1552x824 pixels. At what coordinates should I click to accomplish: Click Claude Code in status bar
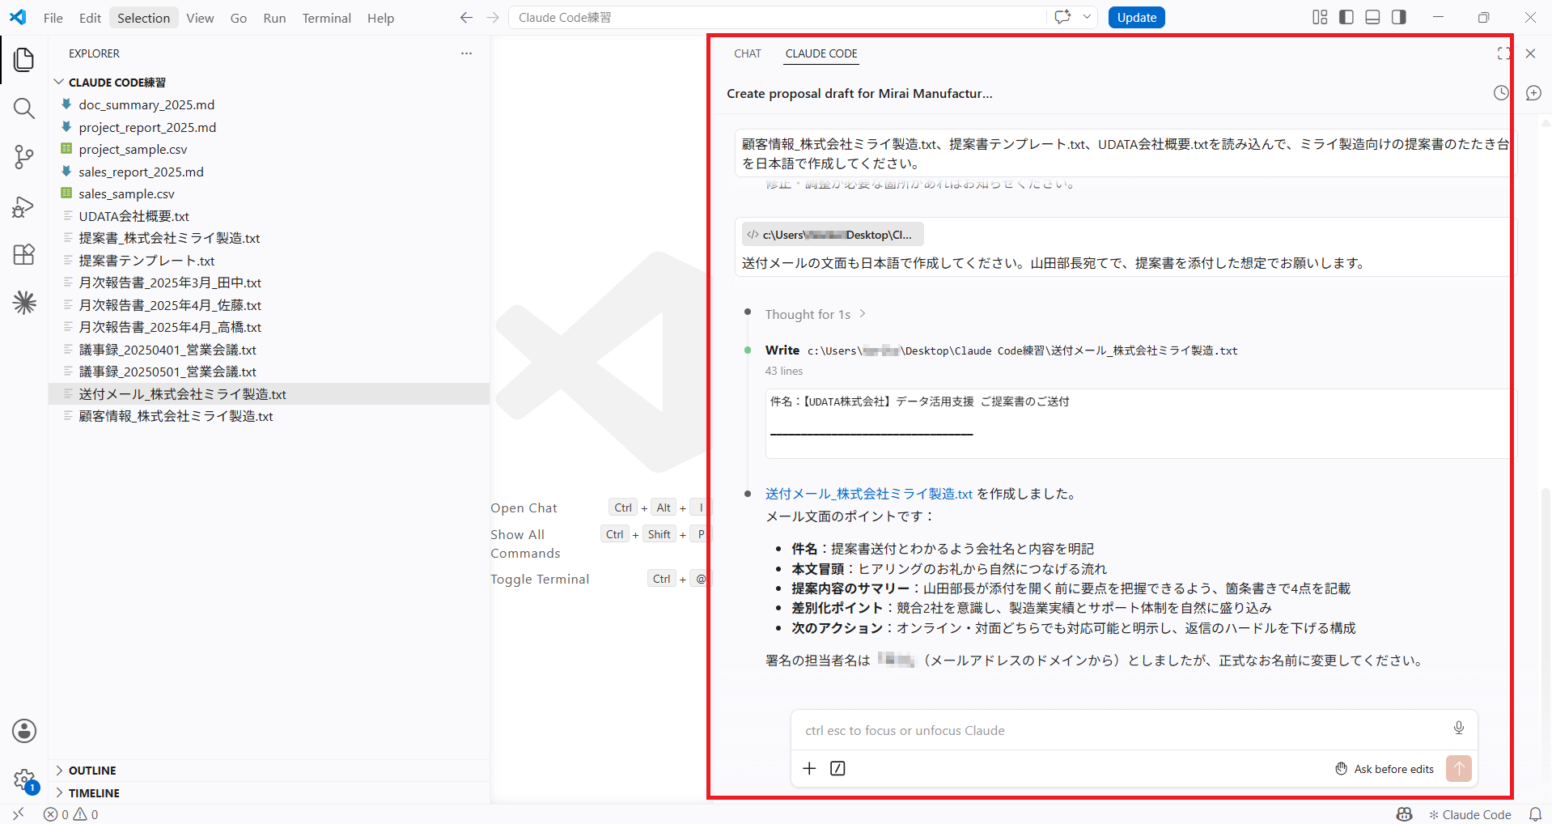(x=1470, y=814)
